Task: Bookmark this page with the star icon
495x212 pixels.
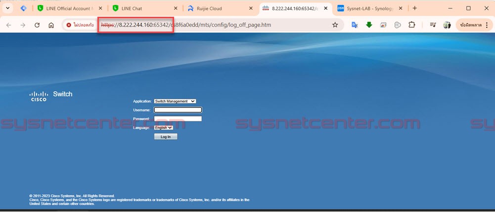Action: [x=335, y=25]
